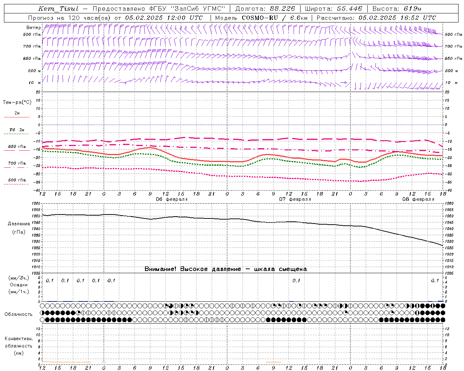Click the Ветер wind section label
The height and width of the screenshot is (371, 464).
click(x=34, y=28)
